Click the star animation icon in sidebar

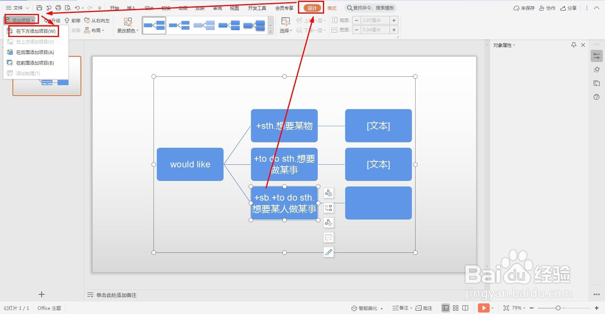597,70
